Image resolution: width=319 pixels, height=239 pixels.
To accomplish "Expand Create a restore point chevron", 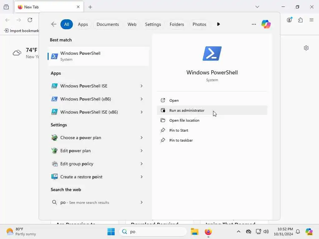I will 142,177.
